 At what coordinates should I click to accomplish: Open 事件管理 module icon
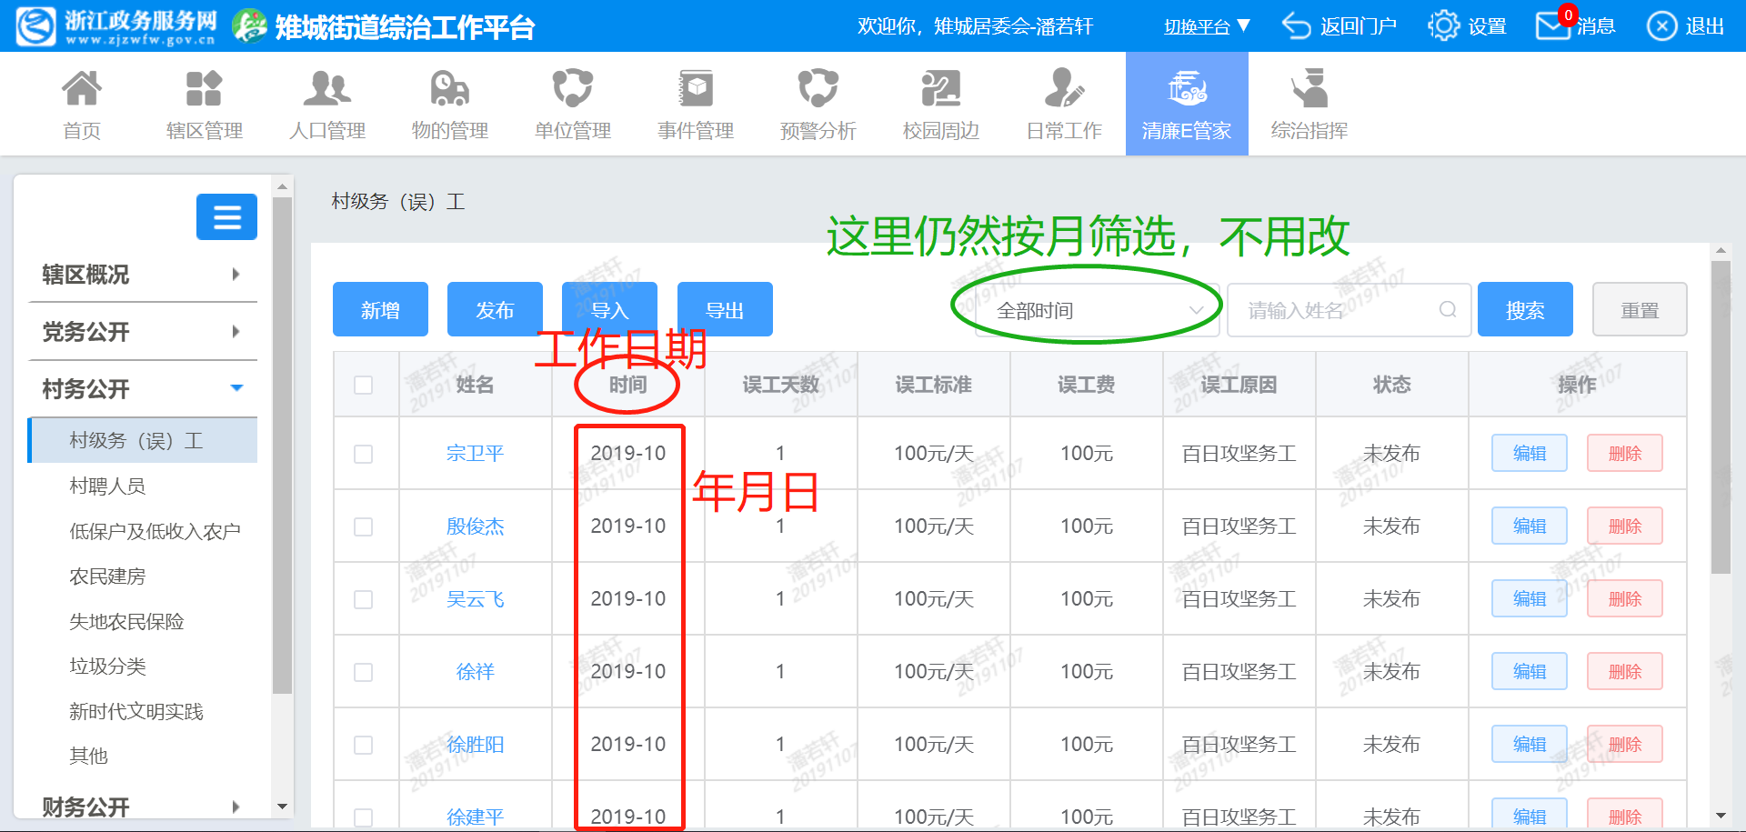pos(696,89)
